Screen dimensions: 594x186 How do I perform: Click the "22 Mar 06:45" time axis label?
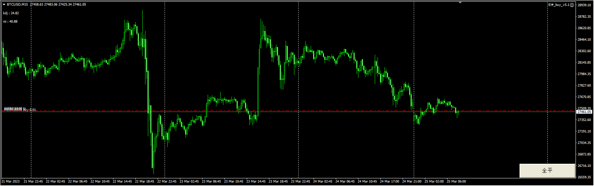point(78,181)
